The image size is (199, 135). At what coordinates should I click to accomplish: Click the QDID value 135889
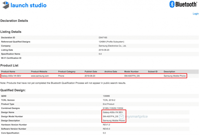[106, 96]
